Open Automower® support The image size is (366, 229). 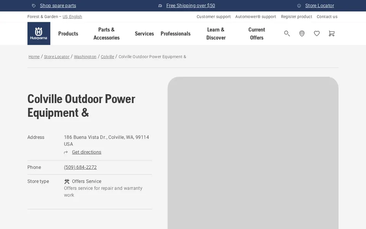[255, 16]
